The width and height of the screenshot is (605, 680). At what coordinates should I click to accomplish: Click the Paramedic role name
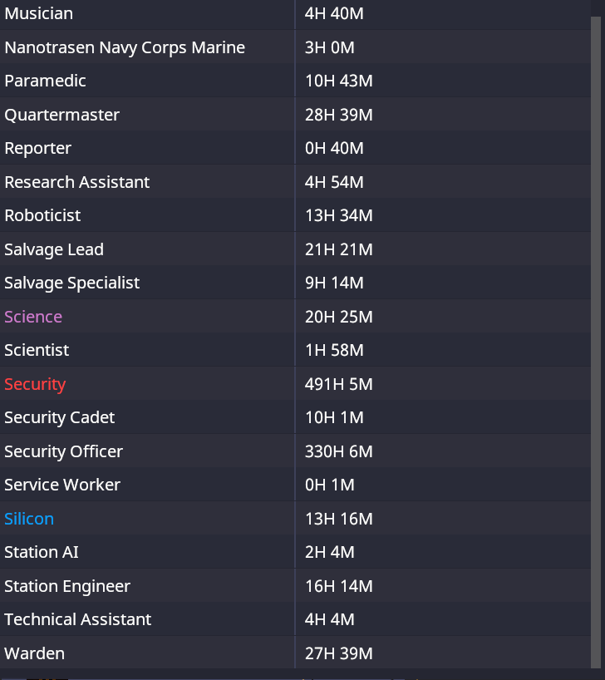45,81
